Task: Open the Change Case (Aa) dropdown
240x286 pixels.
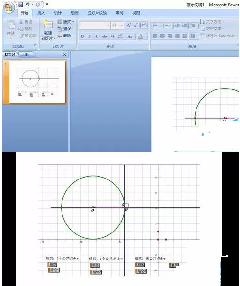Action: click(x=130, y=36)
